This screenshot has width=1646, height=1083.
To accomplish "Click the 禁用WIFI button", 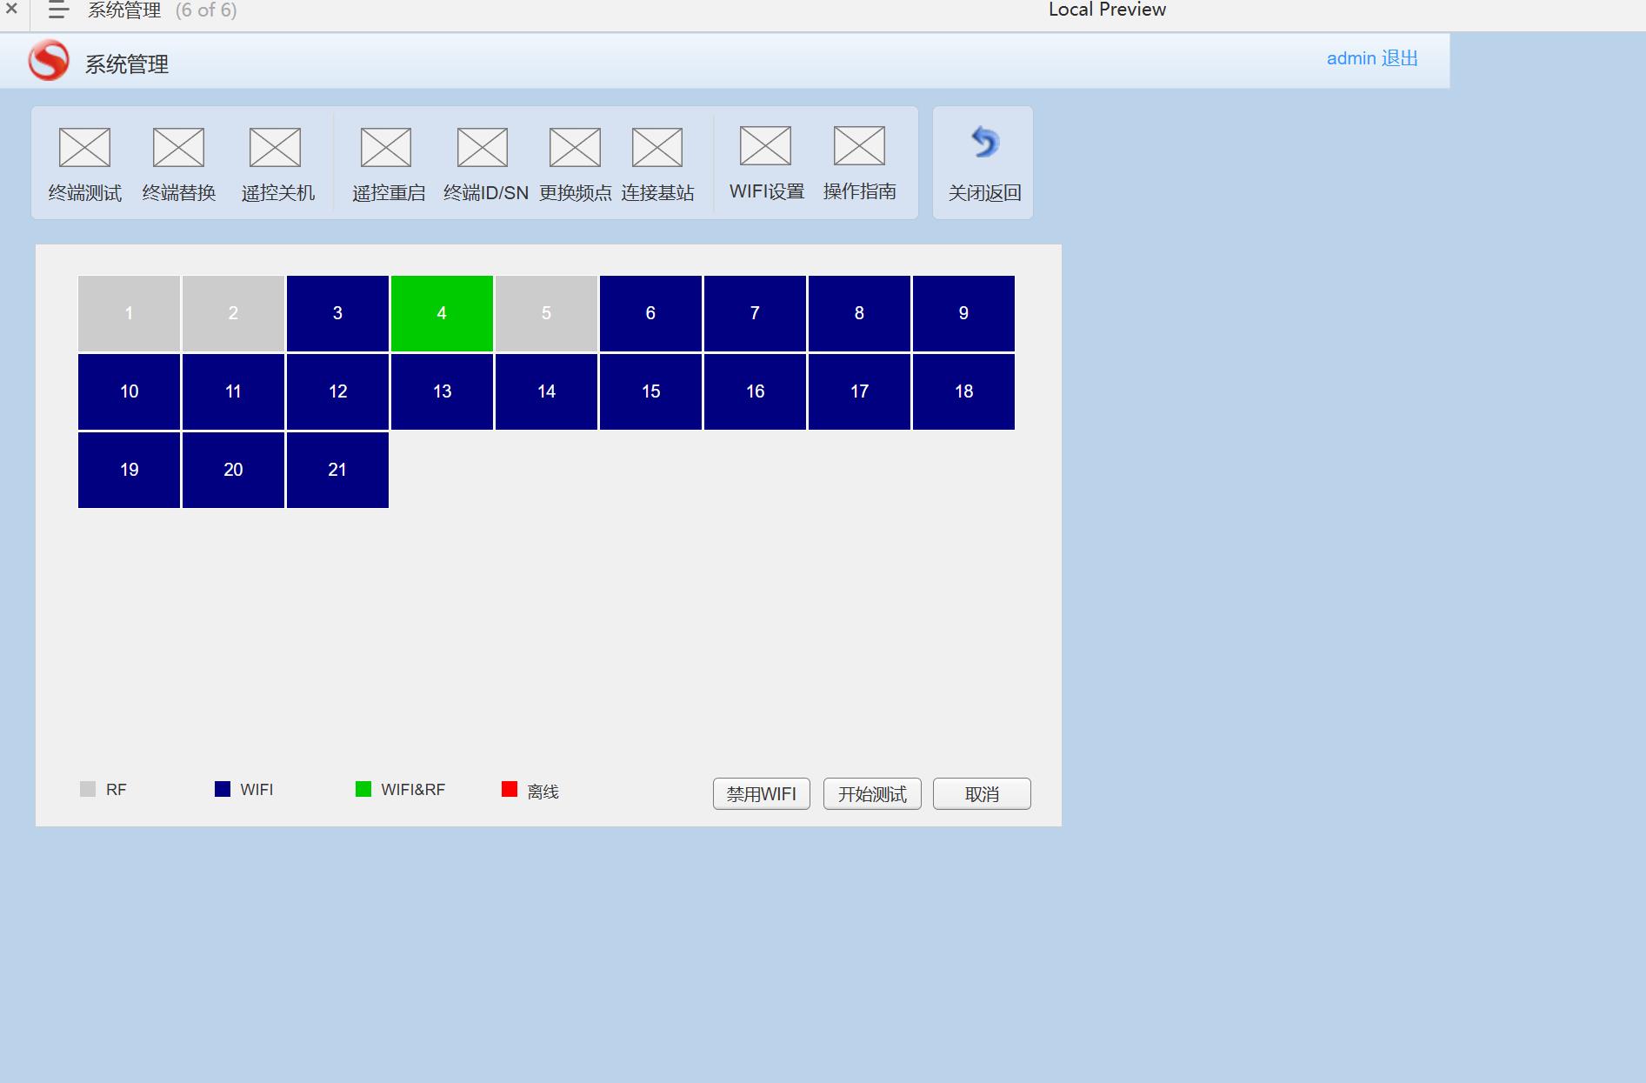I will coord(762,794).
